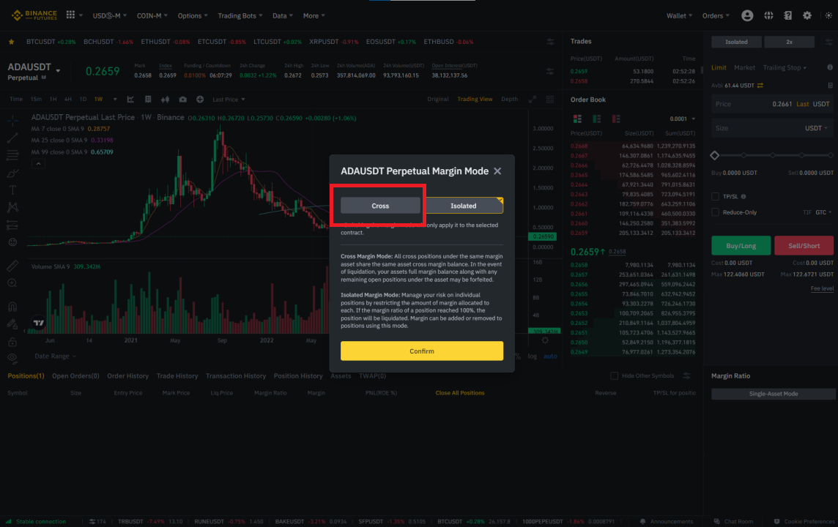Viewport: 838px width, 527px height.
Task: Select the Market order tab
Action: pyautogui.click(x=744, y=68)
